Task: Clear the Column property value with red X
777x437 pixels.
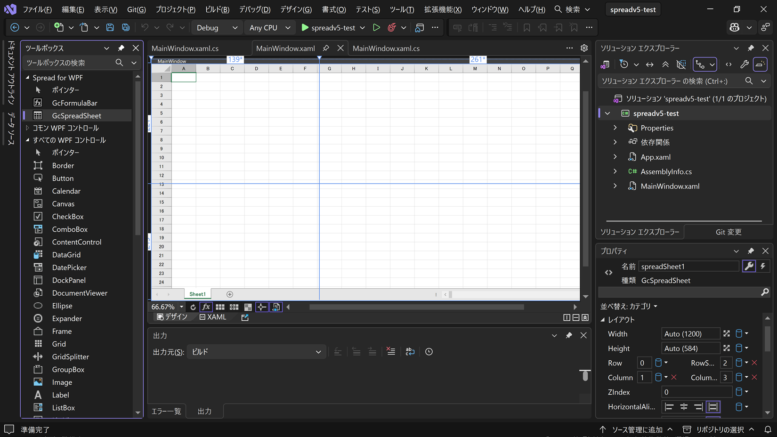Action: point(674,378)
